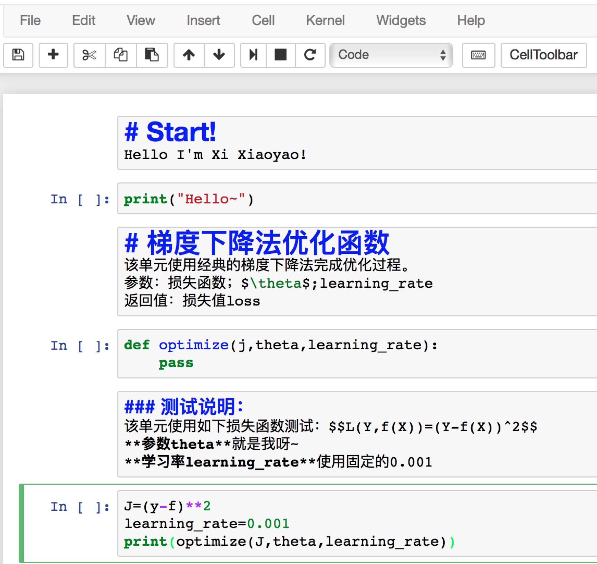Viewport: 597px width, 564px height.
Task: Click the 返回值：损失值loss line
Action: pyautogui.click(x=192, y=301)
